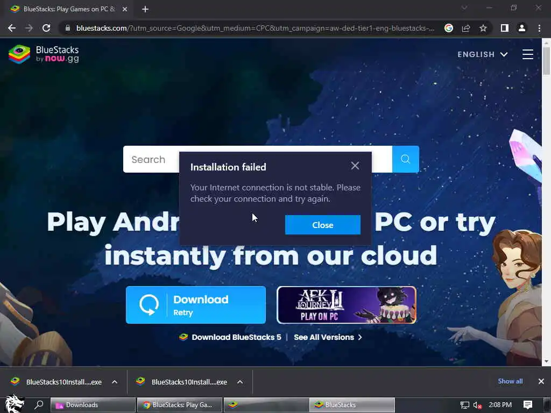Click the network tray icon
The image size is (551, 413).
tap(464, 405)
